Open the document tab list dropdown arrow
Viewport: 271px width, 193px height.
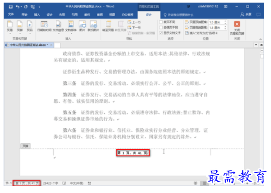(x=256, y=45)
